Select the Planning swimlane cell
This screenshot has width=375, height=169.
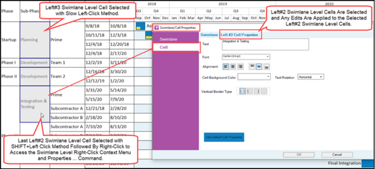(x=35, y=40)
